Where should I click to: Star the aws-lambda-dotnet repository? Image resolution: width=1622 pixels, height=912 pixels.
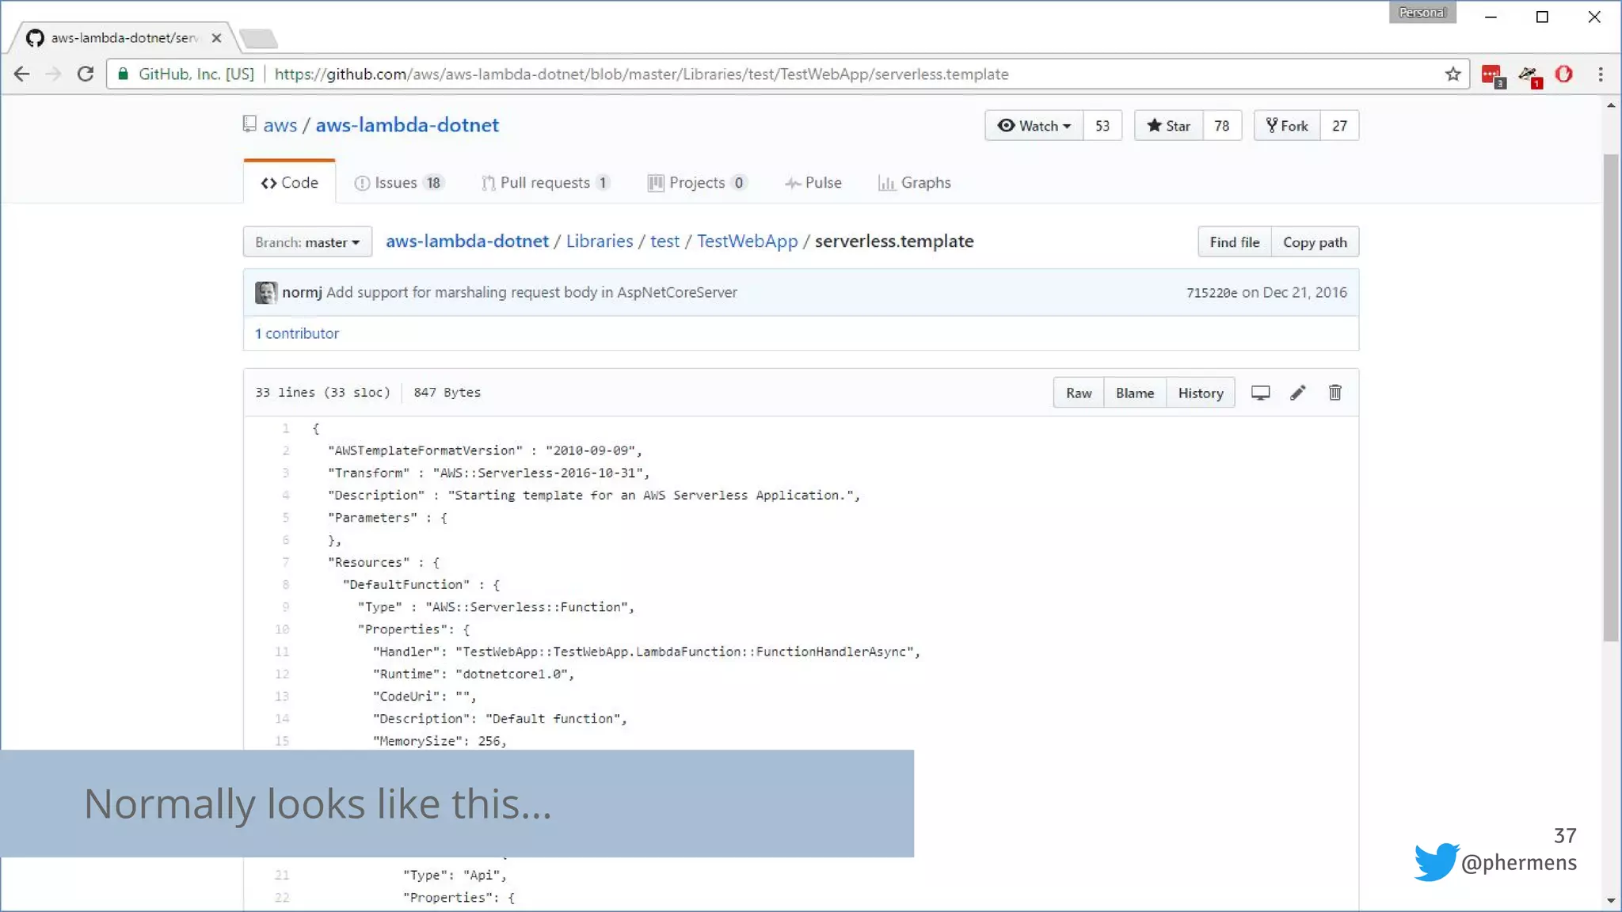[1168, 126]
